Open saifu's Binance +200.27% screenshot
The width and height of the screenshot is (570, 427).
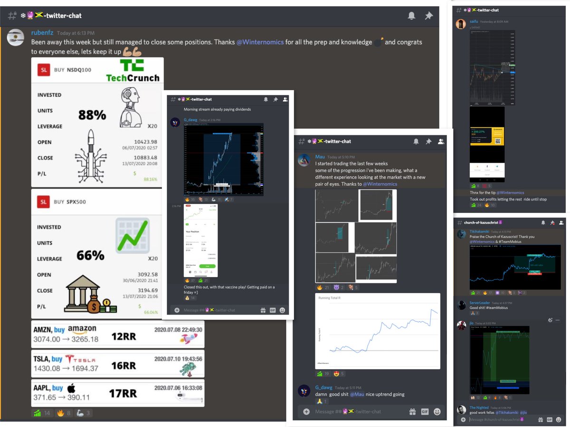(487, 145)
